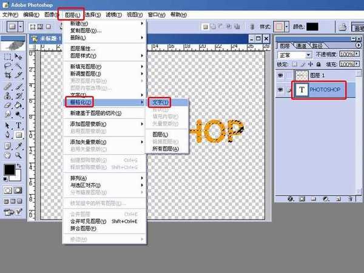Select the Rectangular Marquee tool
This screenshot has width=364, height=273.
click(x=7, y=56)
